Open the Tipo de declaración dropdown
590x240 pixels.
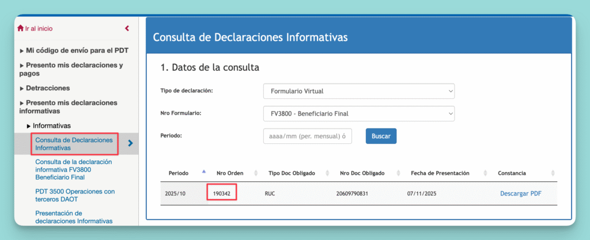point(358,91)
